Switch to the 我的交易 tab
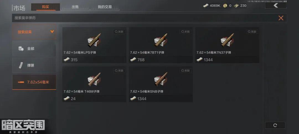The image size is (299, 134). point(105,7)
